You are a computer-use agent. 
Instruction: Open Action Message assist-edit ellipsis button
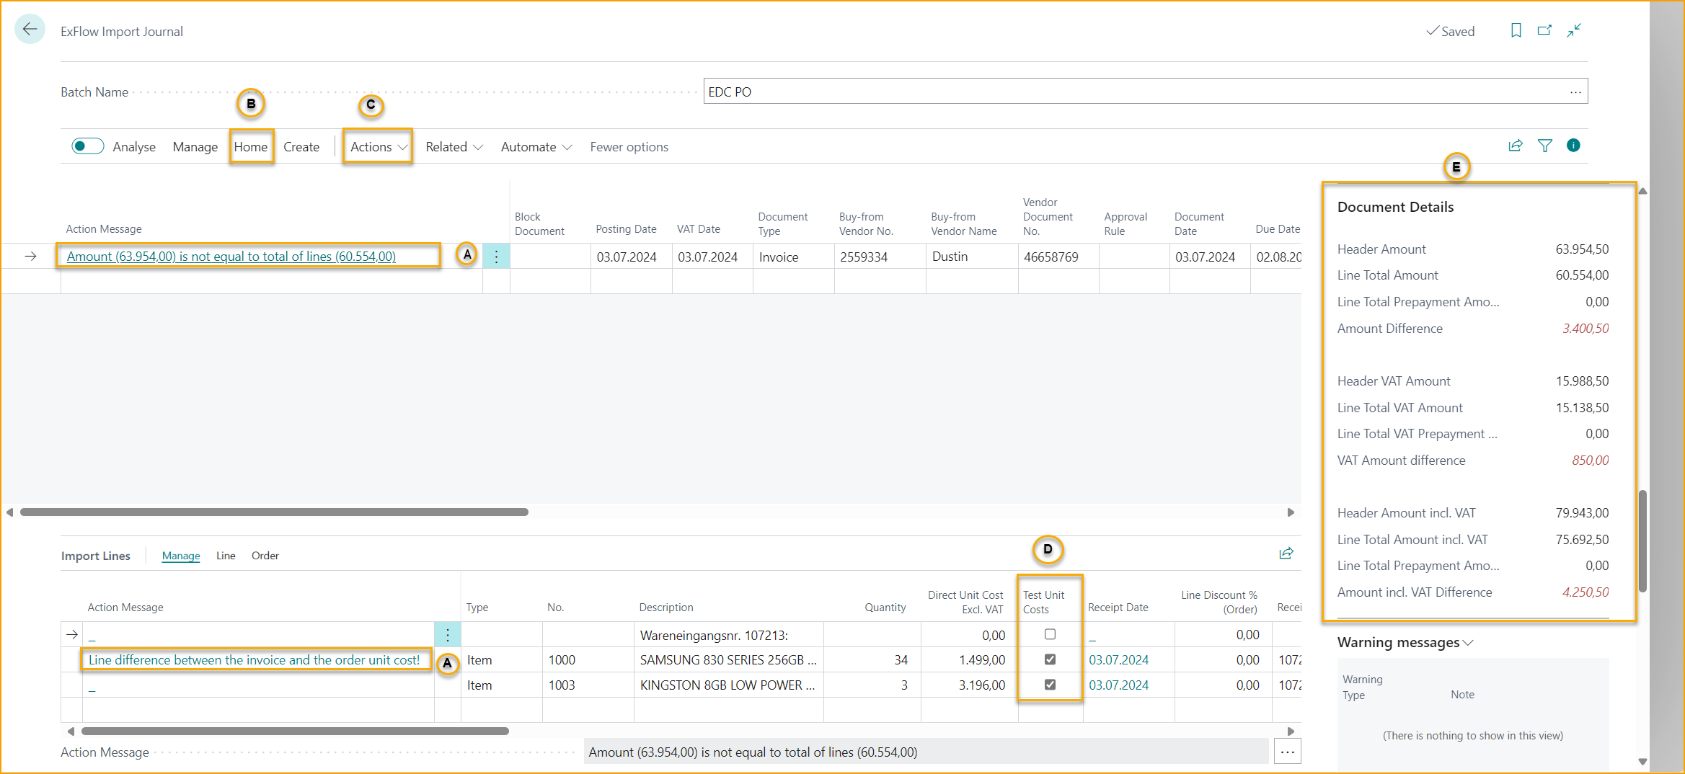tap(1287, 752)
